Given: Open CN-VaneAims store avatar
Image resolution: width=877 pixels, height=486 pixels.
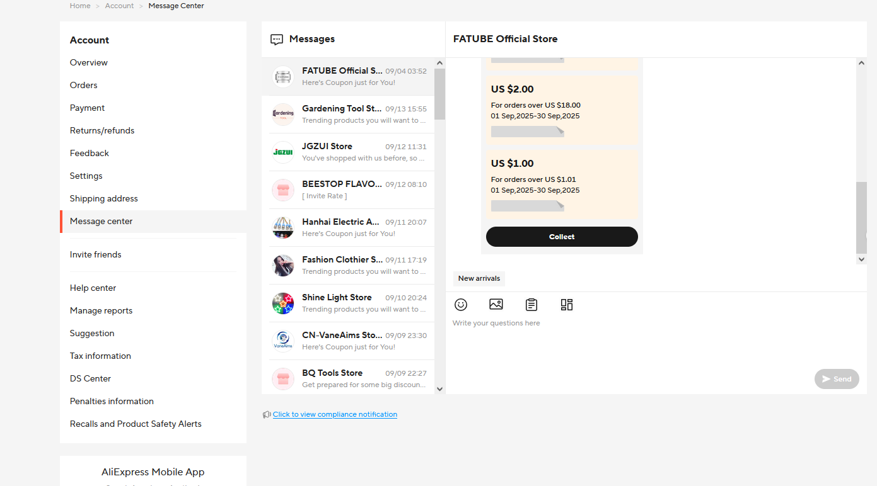Looking at the screenshot, I should 283,341.
